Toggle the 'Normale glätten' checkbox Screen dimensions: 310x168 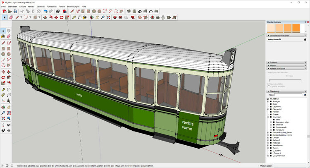click(x=269, y=84)
